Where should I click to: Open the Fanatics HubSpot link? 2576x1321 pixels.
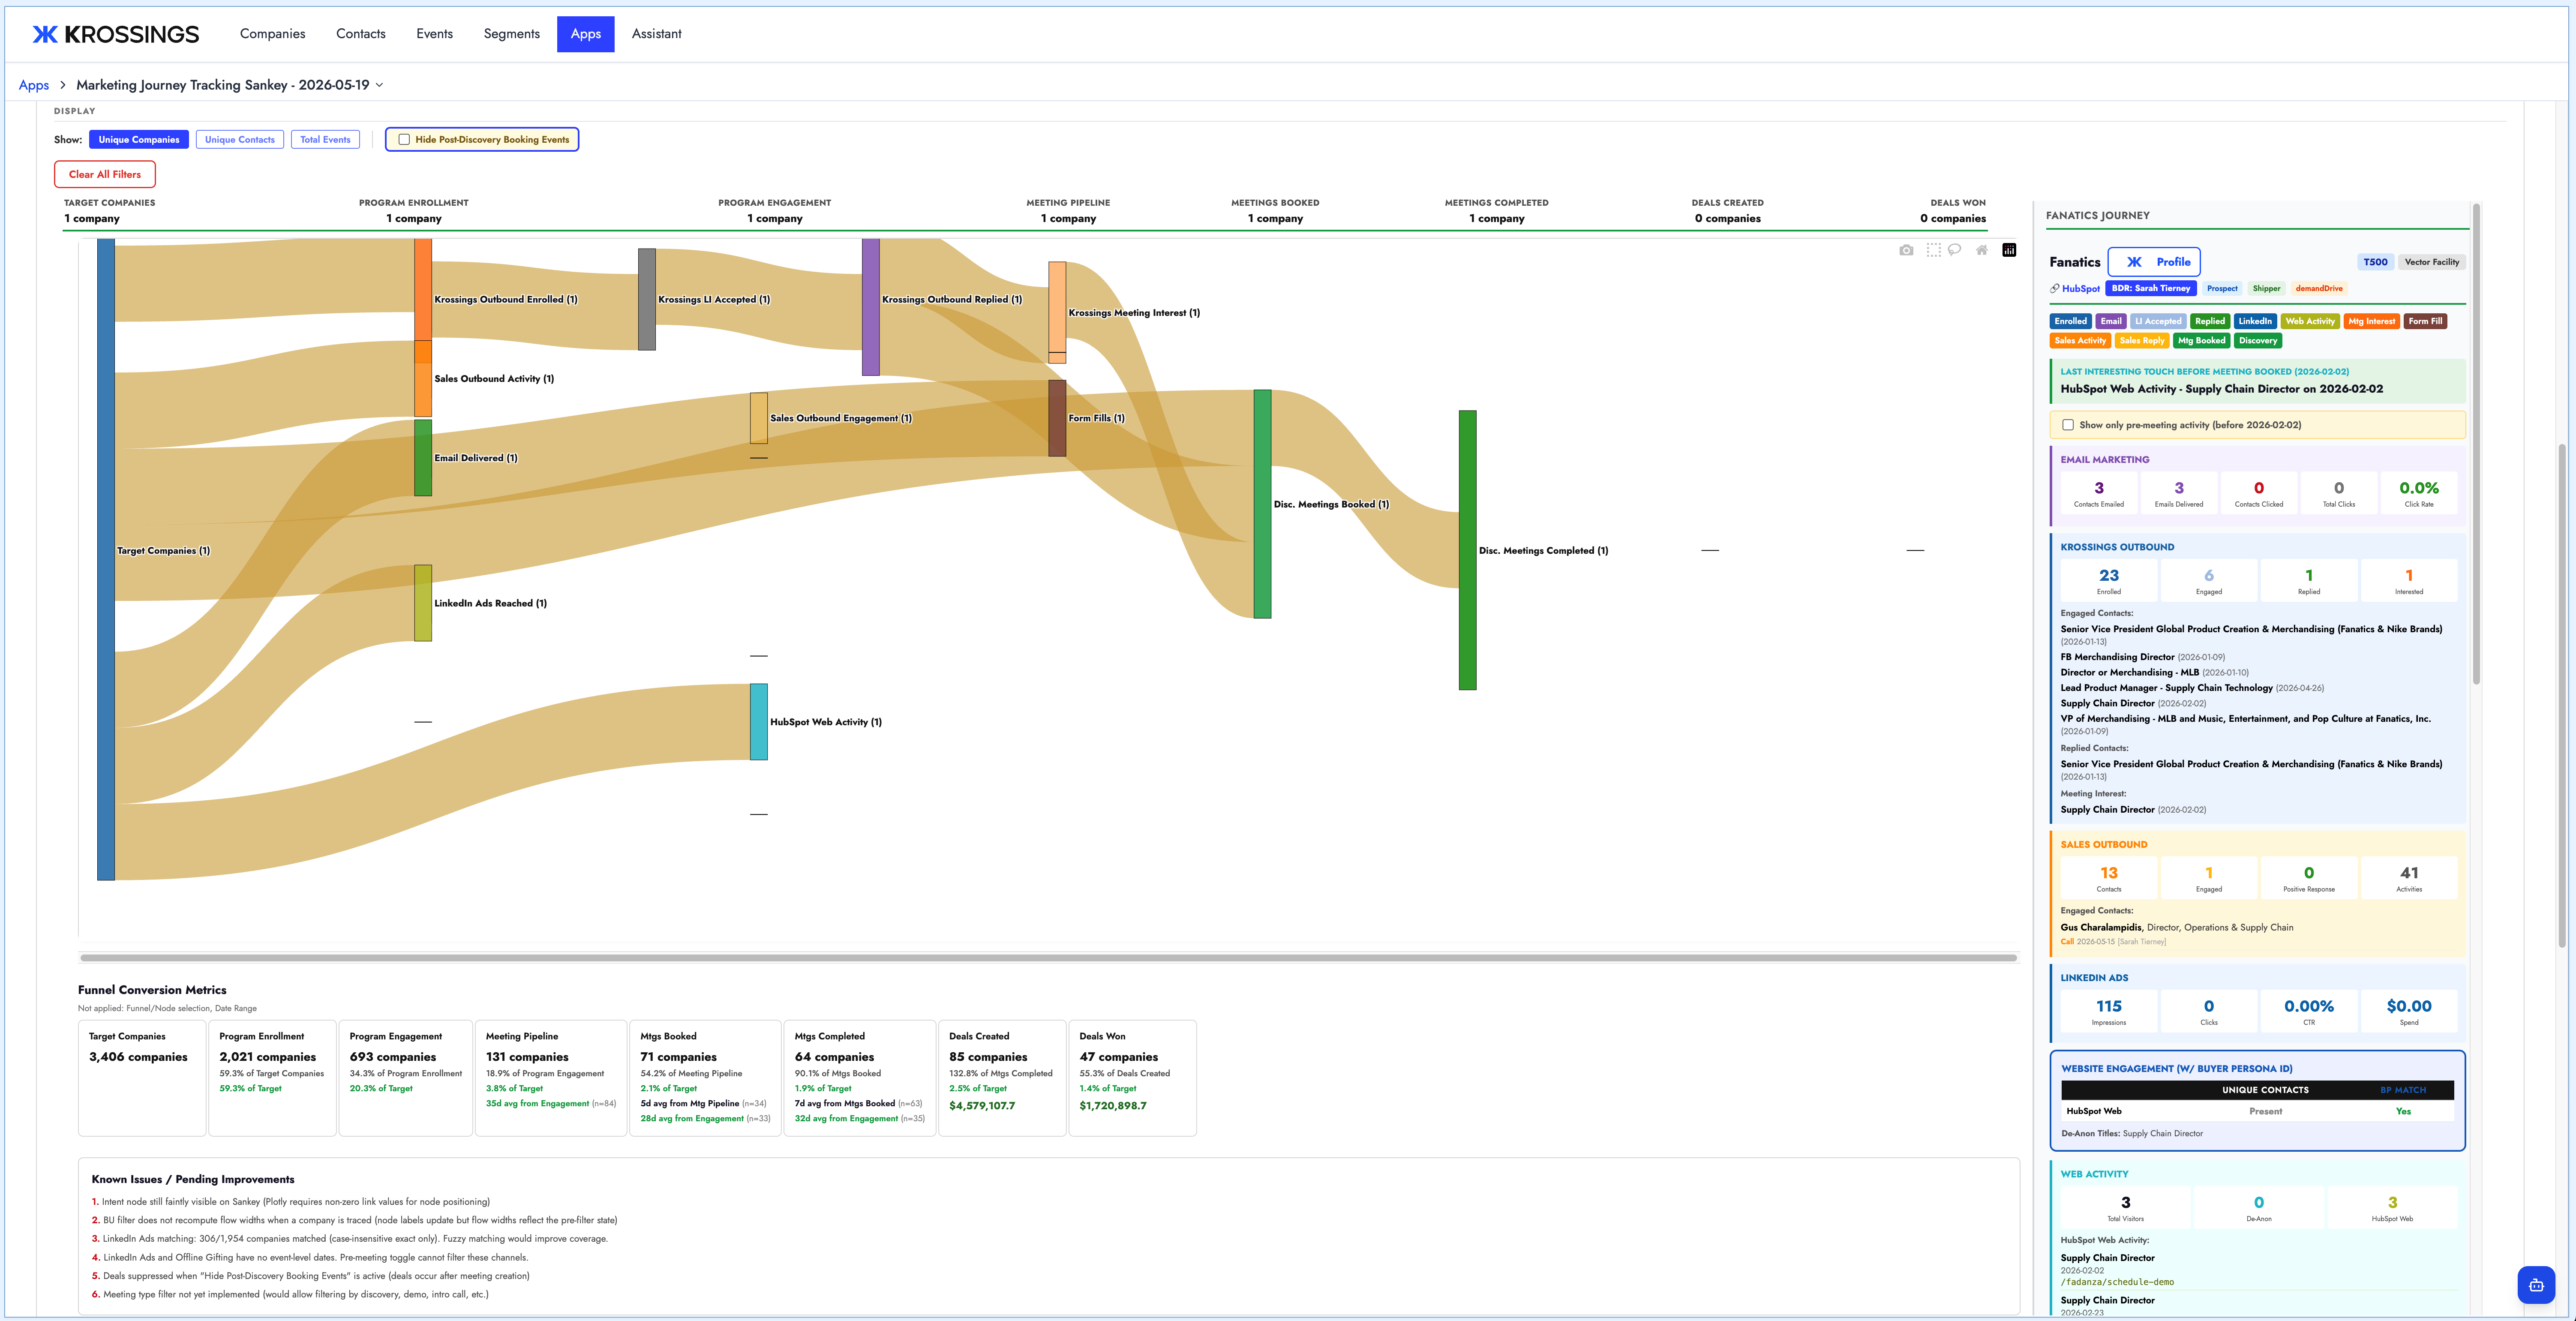pyautogui.click(x=2080, y=288)
